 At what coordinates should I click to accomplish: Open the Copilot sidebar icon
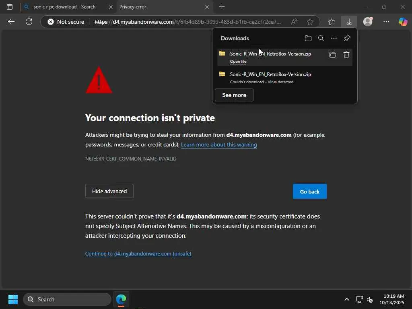point(403,22)
